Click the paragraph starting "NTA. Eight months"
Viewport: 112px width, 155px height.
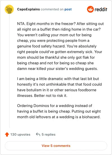[60, 46]
